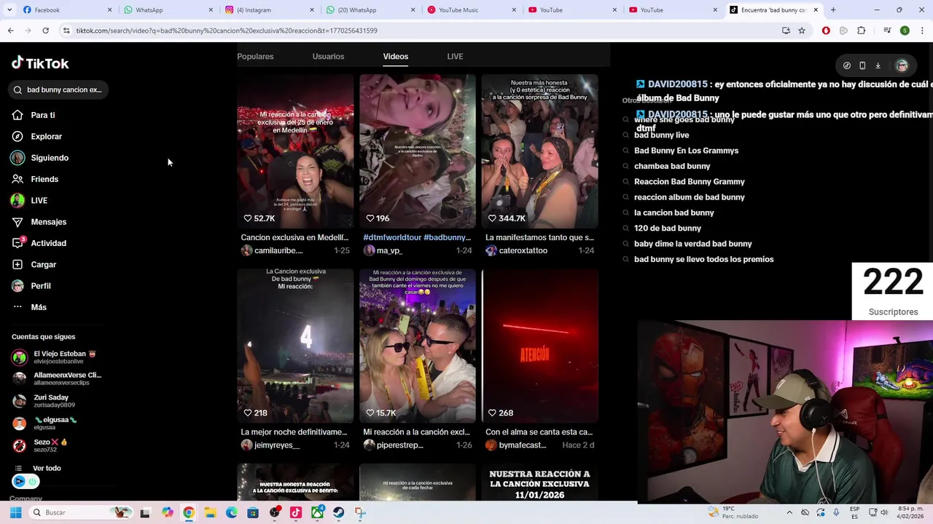The width and height of the screenshot is (933, 524).
Task: Open camilauribe video with 52.7K likes
Action: click(x=295, y=151)
